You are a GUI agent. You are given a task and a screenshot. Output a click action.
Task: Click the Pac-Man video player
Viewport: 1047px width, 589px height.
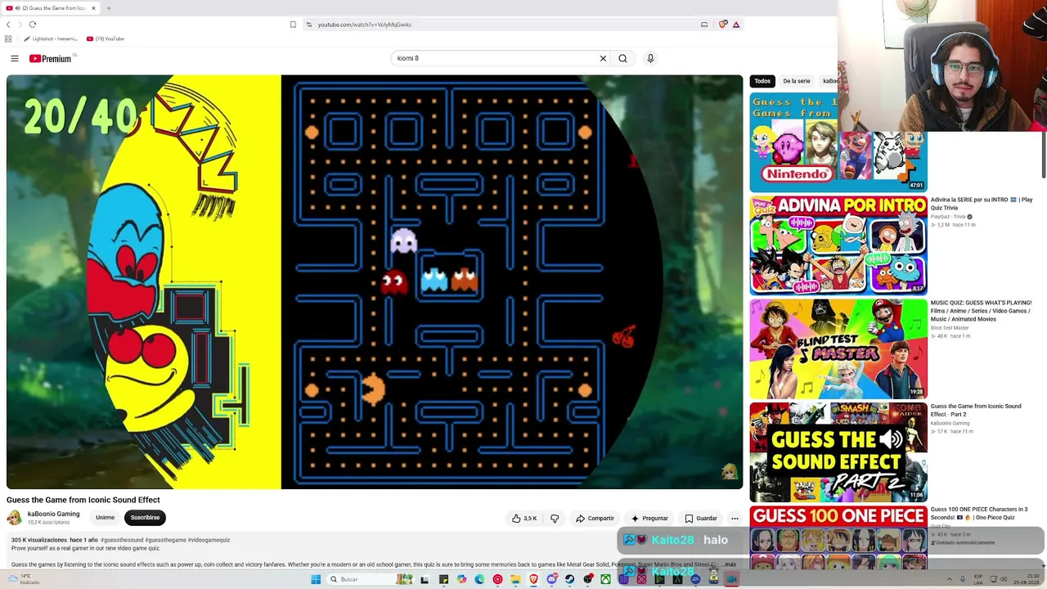tap(375, 282)
